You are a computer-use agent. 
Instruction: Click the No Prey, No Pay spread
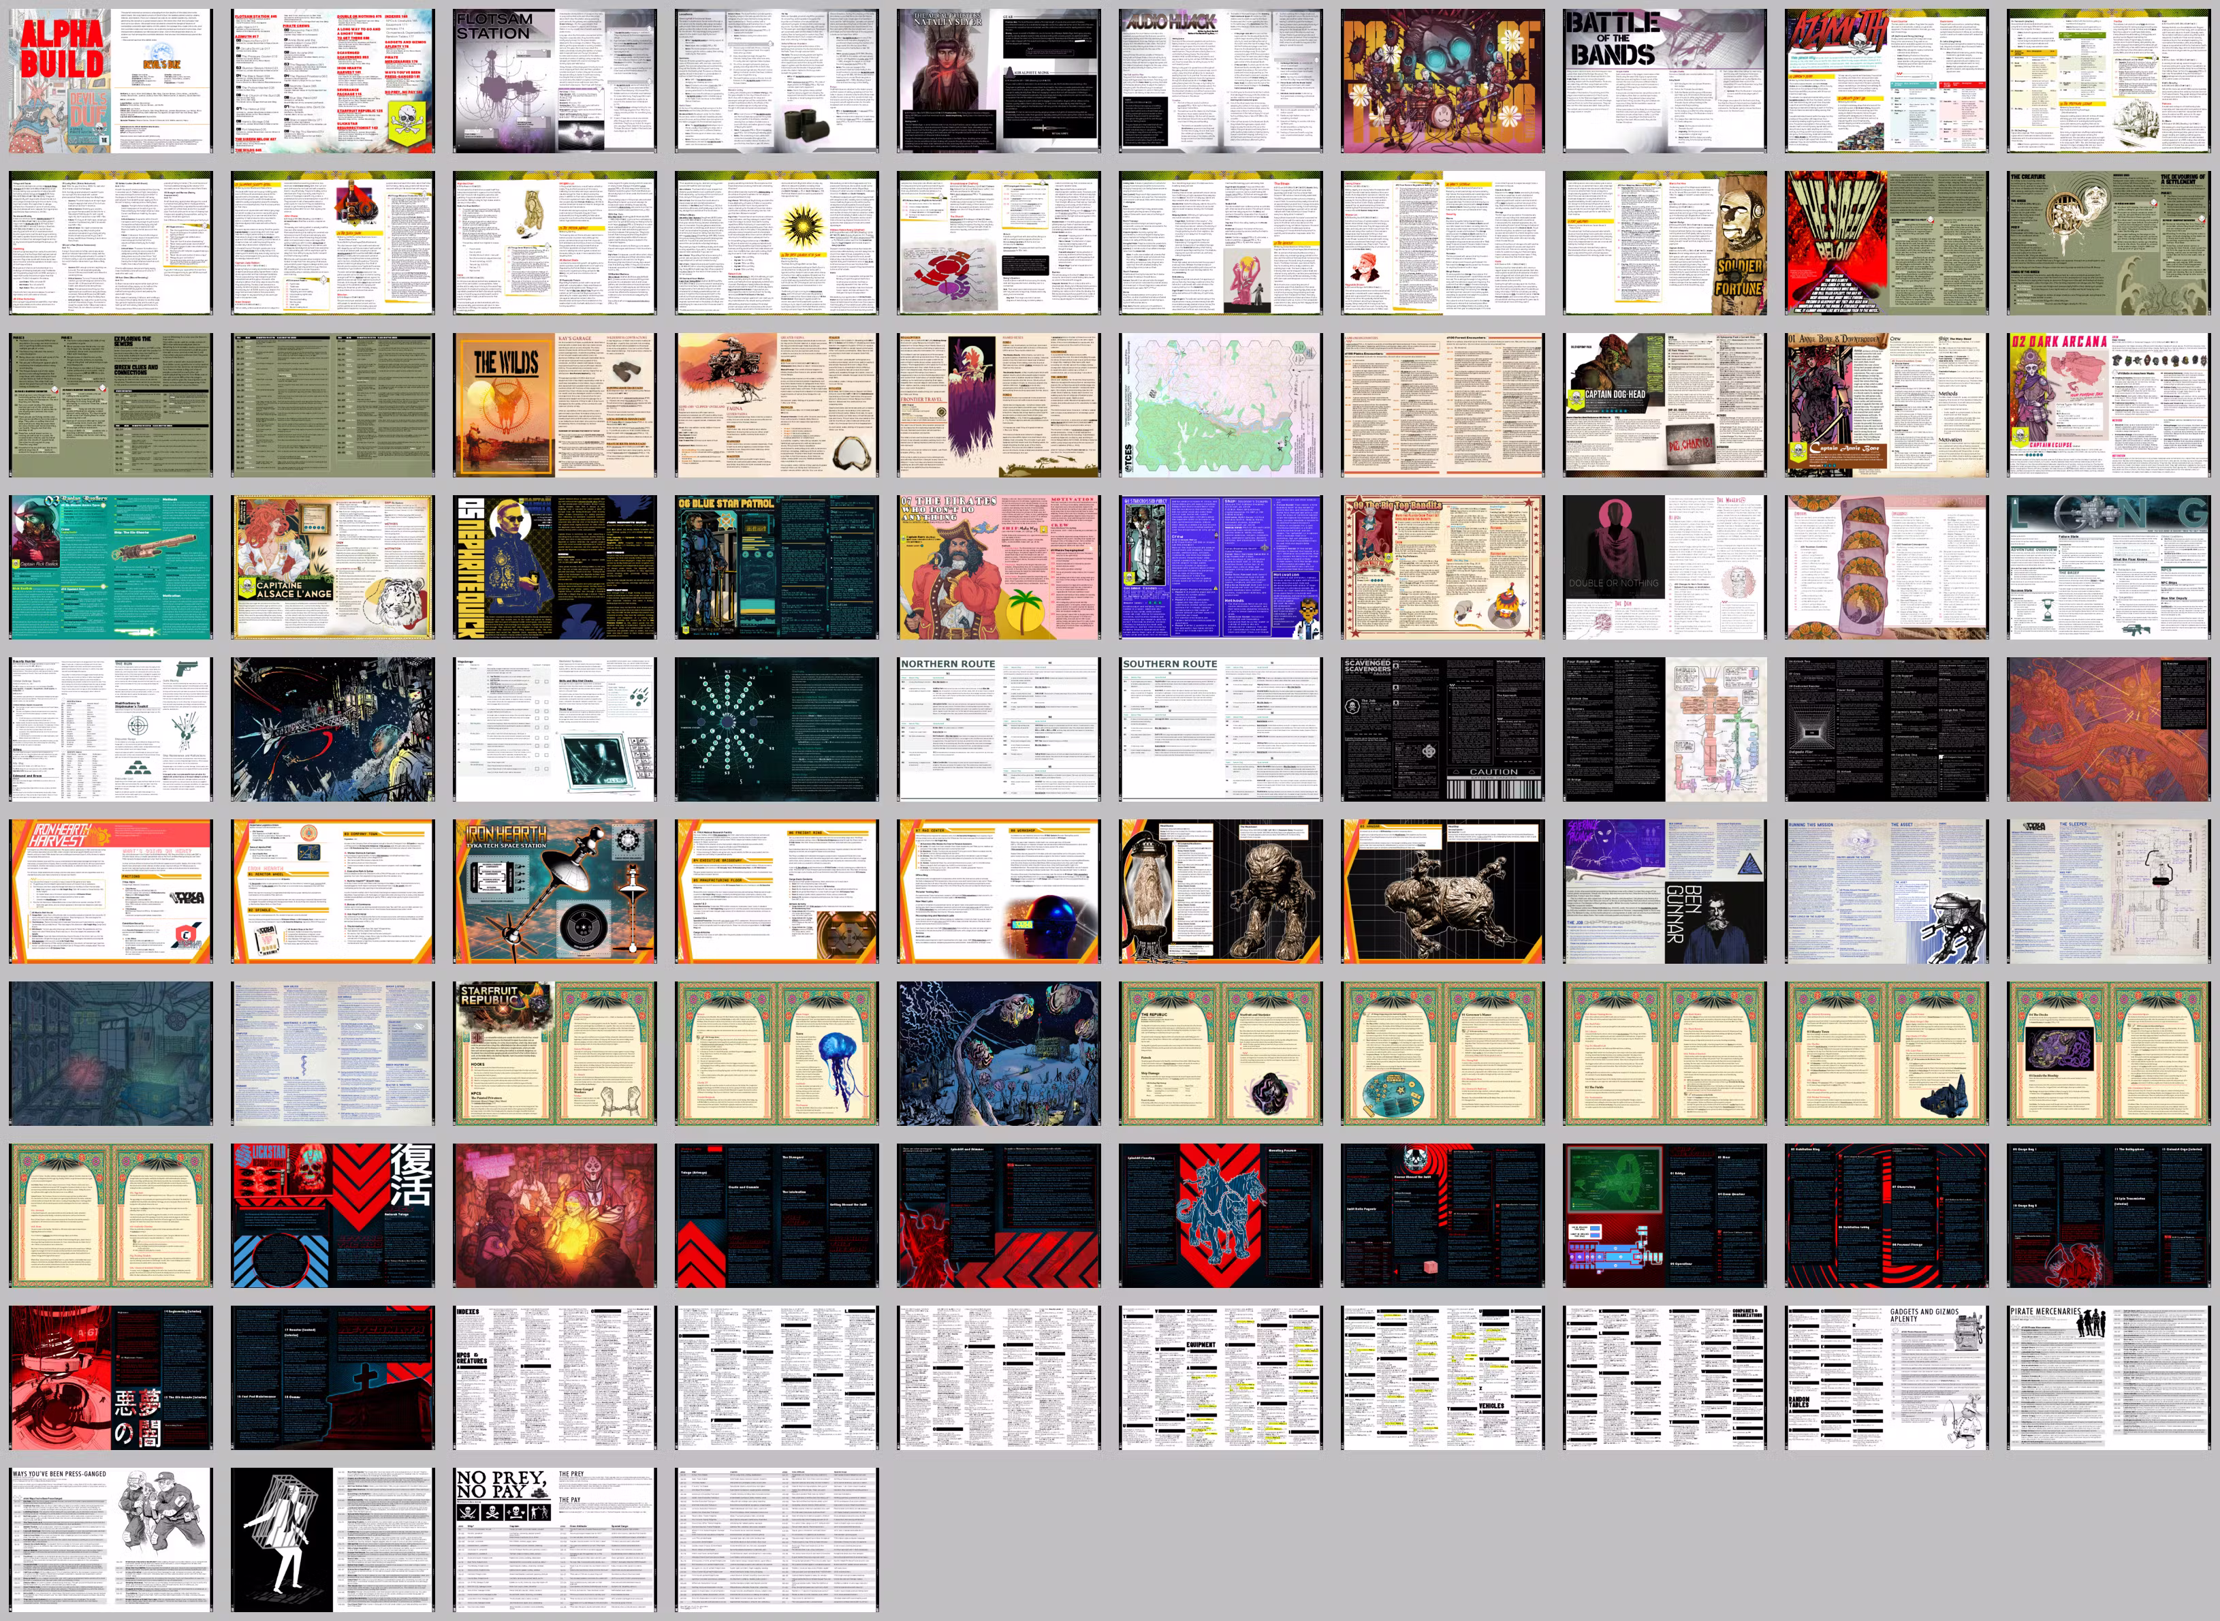click(554, 1539)
